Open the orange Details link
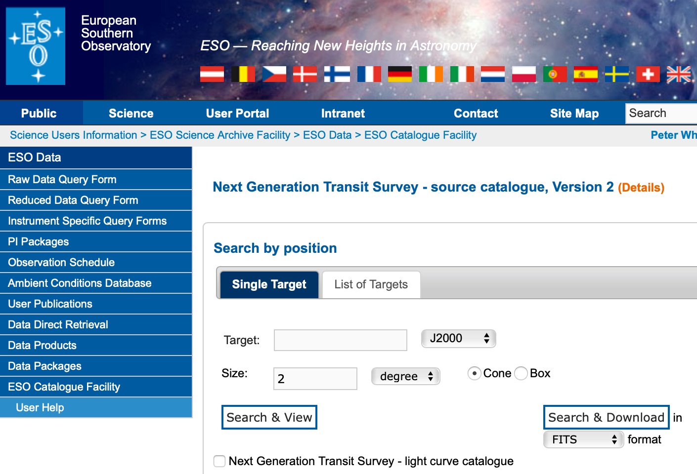This screenshot has width=697, height=474. [641, 188]
